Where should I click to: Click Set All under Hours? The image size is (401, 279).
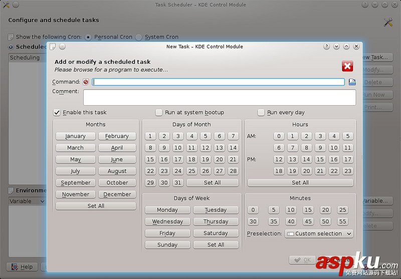[x=300, y=183]
